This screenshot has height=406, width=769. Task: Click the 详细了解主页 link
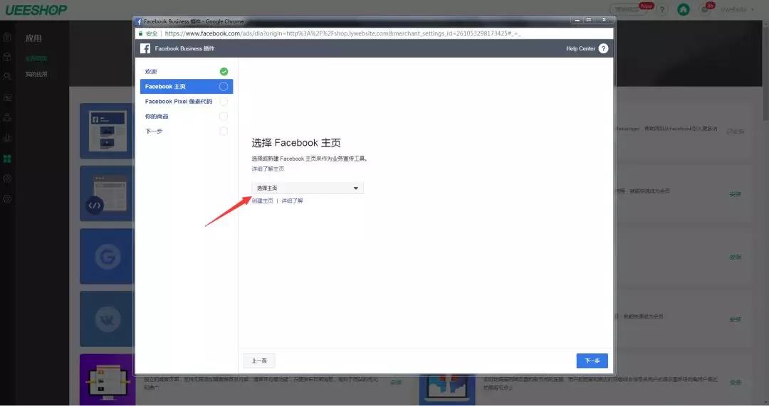point(268,169)
